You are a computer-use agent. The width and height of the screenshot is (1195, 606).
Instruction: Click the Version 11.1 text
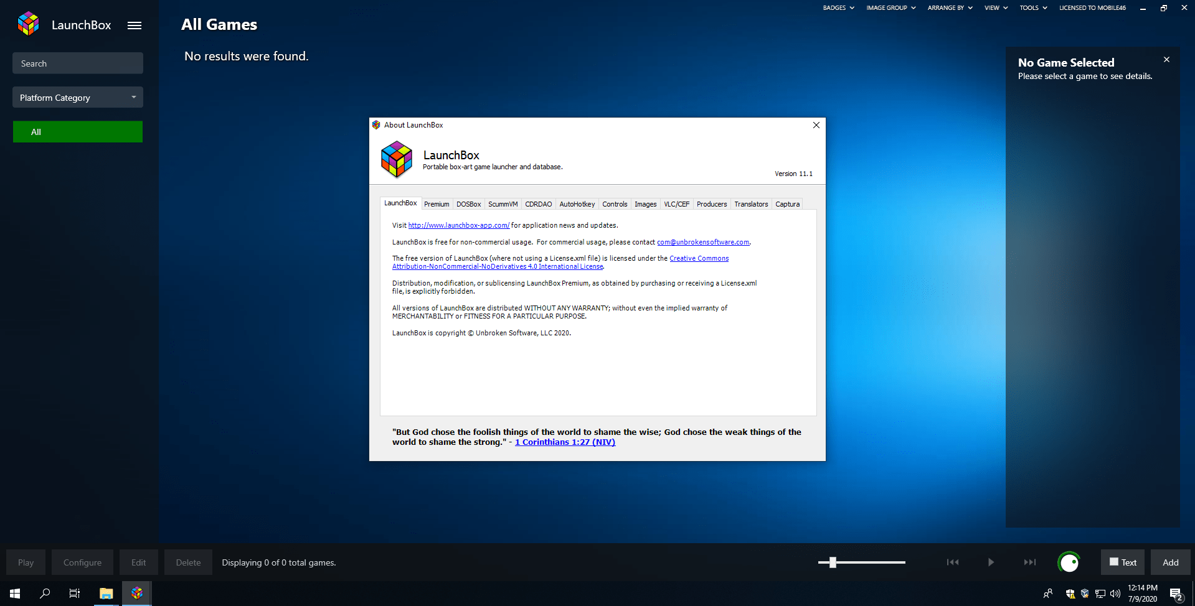tap(793, 174)
